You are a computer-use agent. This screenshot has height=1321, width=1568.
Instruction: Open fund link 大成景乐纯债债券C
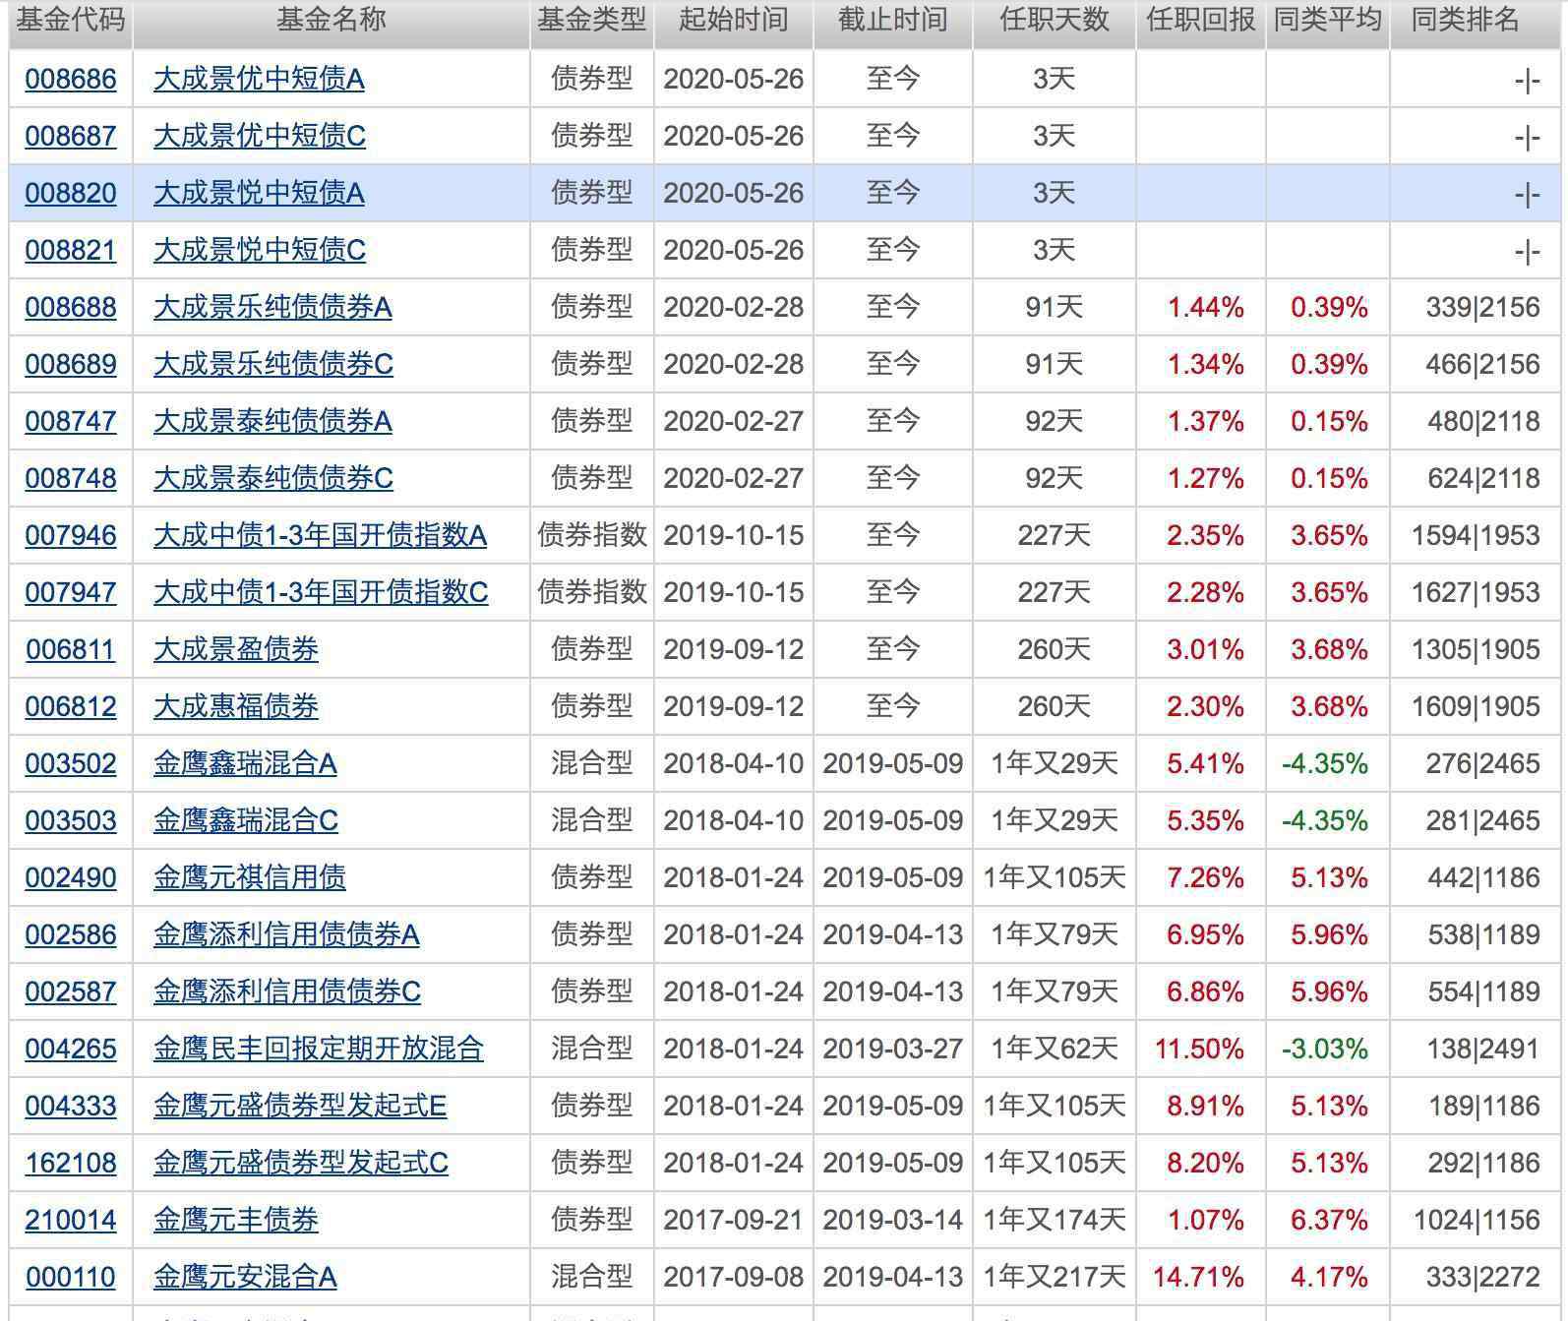click(273, 364)
